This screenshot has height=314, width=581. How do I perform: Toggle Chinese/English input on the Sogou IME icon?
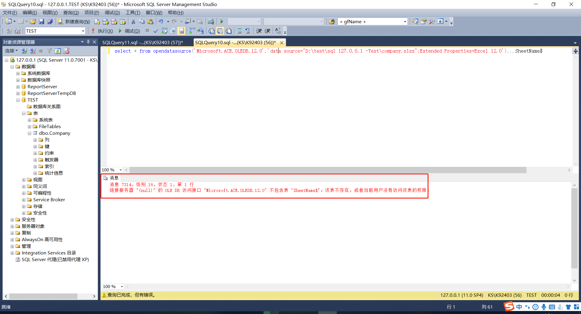click(519, 306)
